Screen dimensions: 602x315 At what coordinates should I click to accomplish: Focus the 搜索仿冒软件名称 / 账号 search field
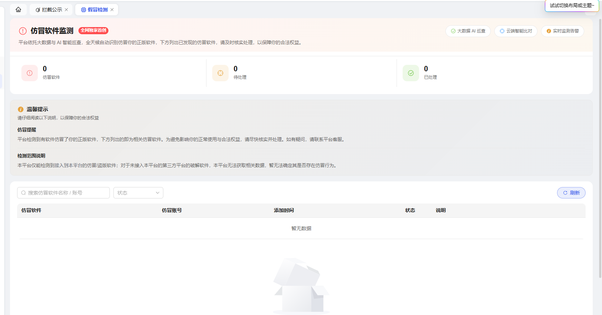click(63, 193)
